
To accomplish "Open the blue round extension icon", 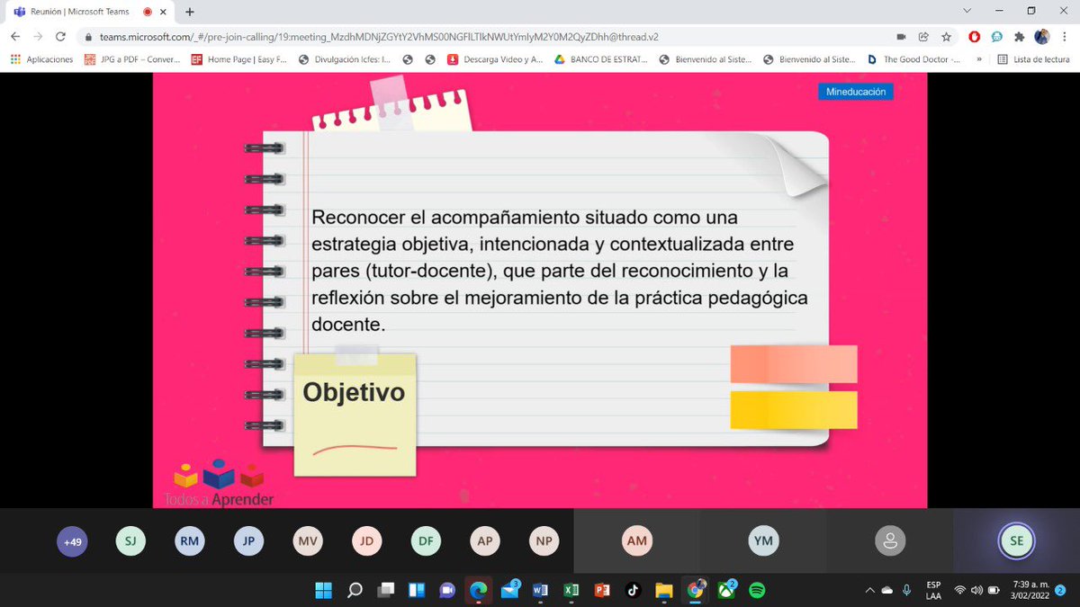I will point(997,37).
